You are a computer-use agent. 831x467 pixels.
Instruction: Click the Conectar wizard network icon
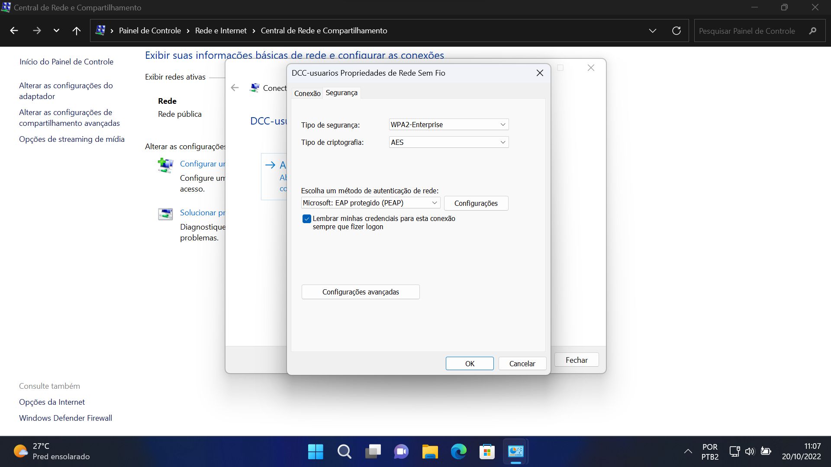point(255,88)
